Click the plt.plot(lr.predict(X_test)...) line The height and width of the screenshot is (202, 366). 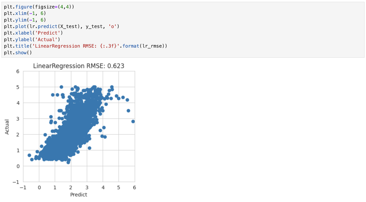pyautogui.click(x=62, y=27)
